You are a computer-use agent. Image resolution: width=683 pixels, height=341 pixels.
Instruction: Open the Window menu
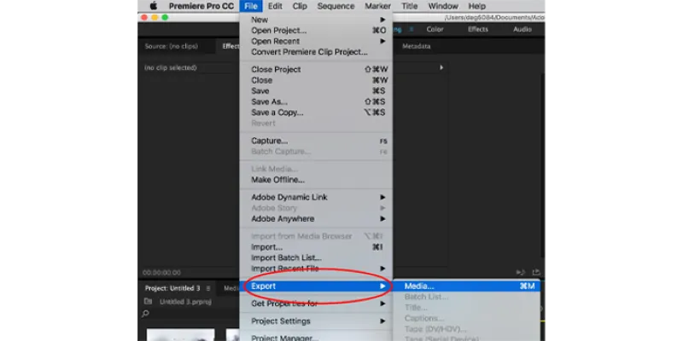[443, 6]
